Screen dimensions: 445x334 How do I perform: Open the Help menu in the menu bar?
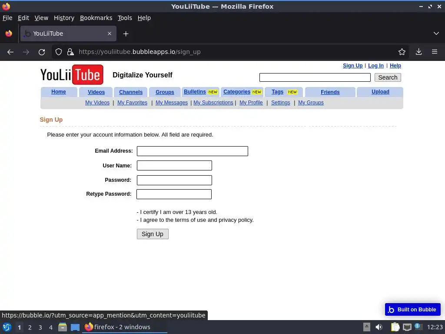(x=144, y=18)
